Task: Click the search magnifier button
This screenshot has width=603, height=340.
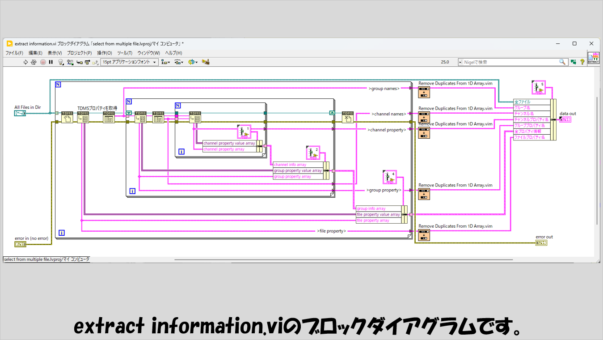Action: tap(562, 62)
